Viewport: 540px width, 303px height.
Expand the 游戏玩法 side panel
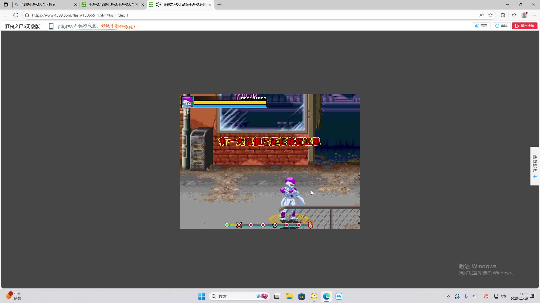[x=535, y=166]
